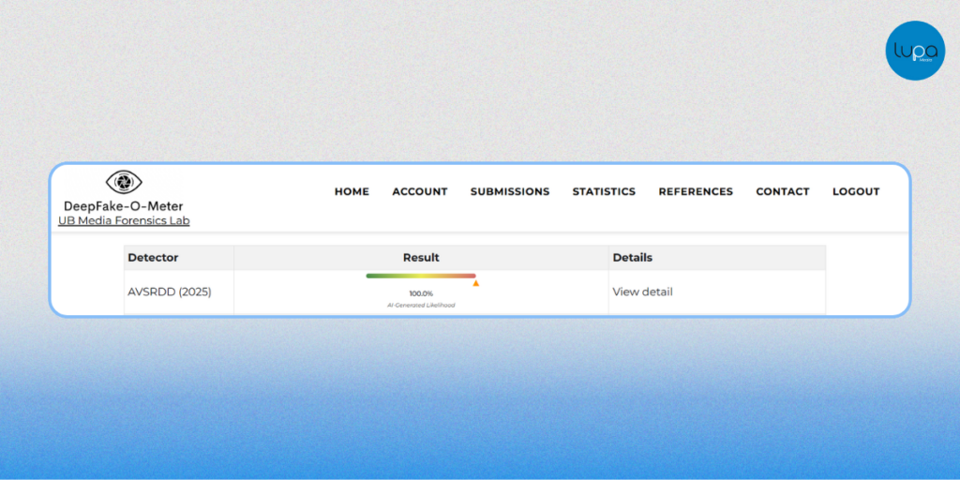Screen dimensions: 960x480
Task: Click the Detector column header
Action: coord(153,257)
